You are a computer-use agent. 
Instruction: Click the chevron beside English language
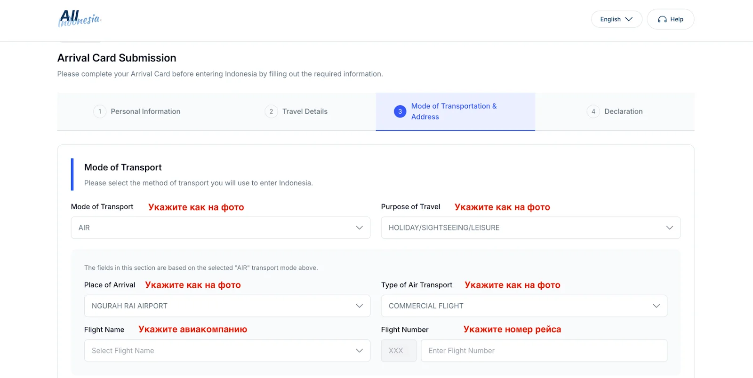(629, 19)
